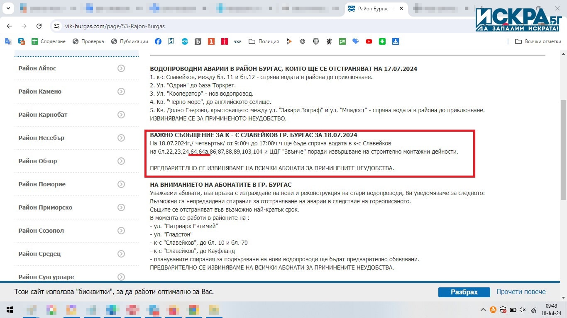
Task: Show hidden system tray icons
Action: tap(483, 310)
